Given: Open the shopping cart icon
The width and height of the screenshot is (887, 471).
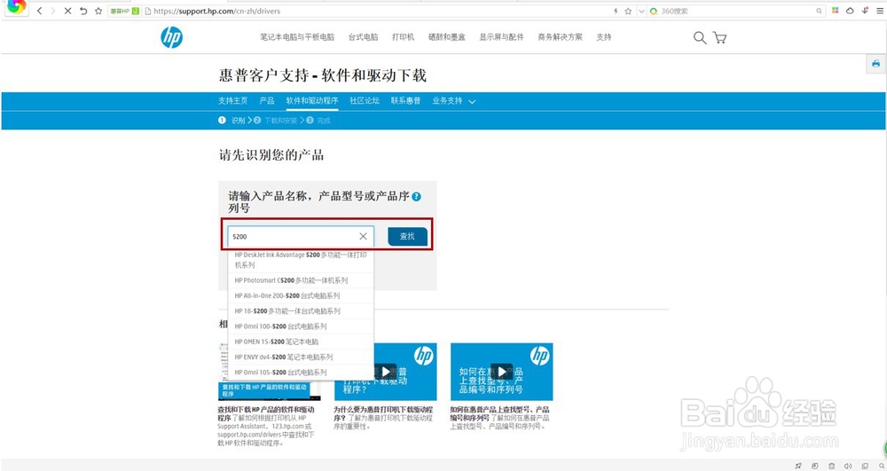Looking at the screenshot, I should (719, 38).
